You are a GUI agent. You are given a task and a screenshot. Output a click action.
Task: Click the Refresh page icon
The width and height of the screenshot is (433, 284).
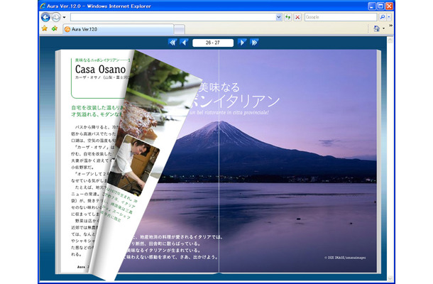point(288,17)
